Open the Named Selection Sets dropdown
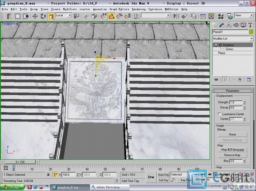 (168, 15)
